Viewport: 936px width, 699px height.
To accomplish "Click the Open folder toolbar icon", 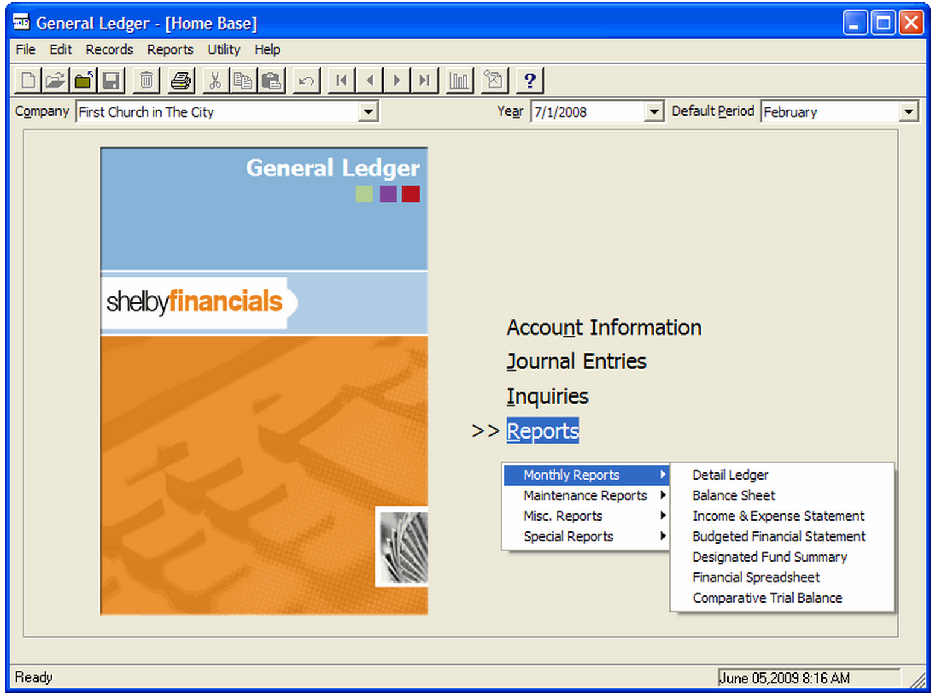I will click(x=55, y=80).
